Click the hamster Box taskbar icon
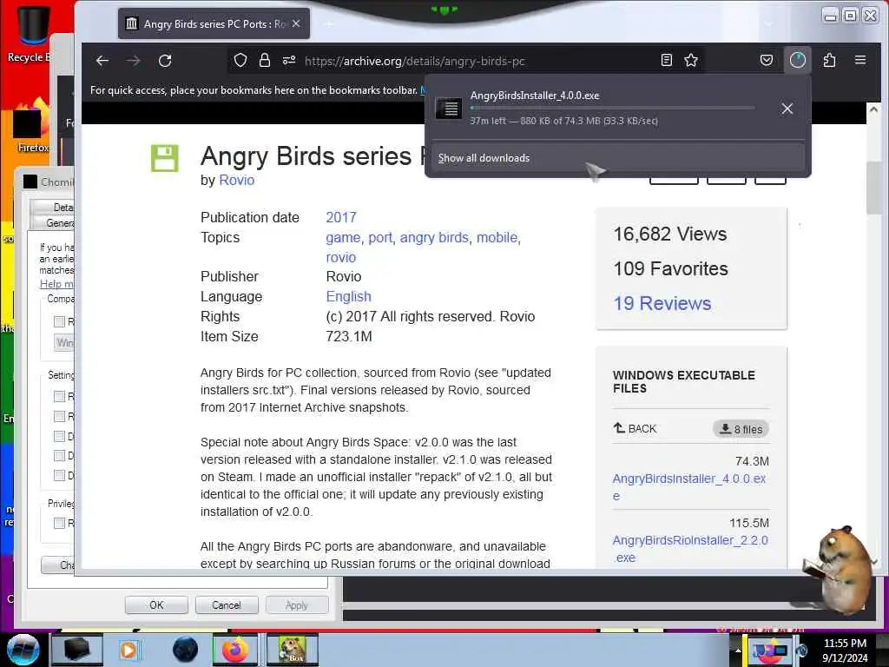 [292, 650]
